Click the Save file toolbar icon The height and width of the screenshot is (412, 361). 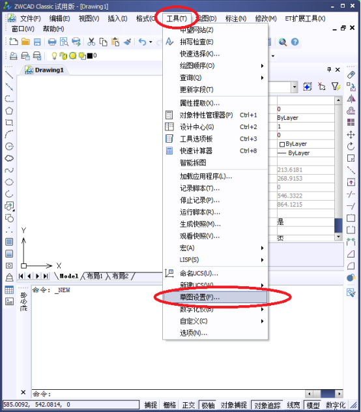click(37, 42)
